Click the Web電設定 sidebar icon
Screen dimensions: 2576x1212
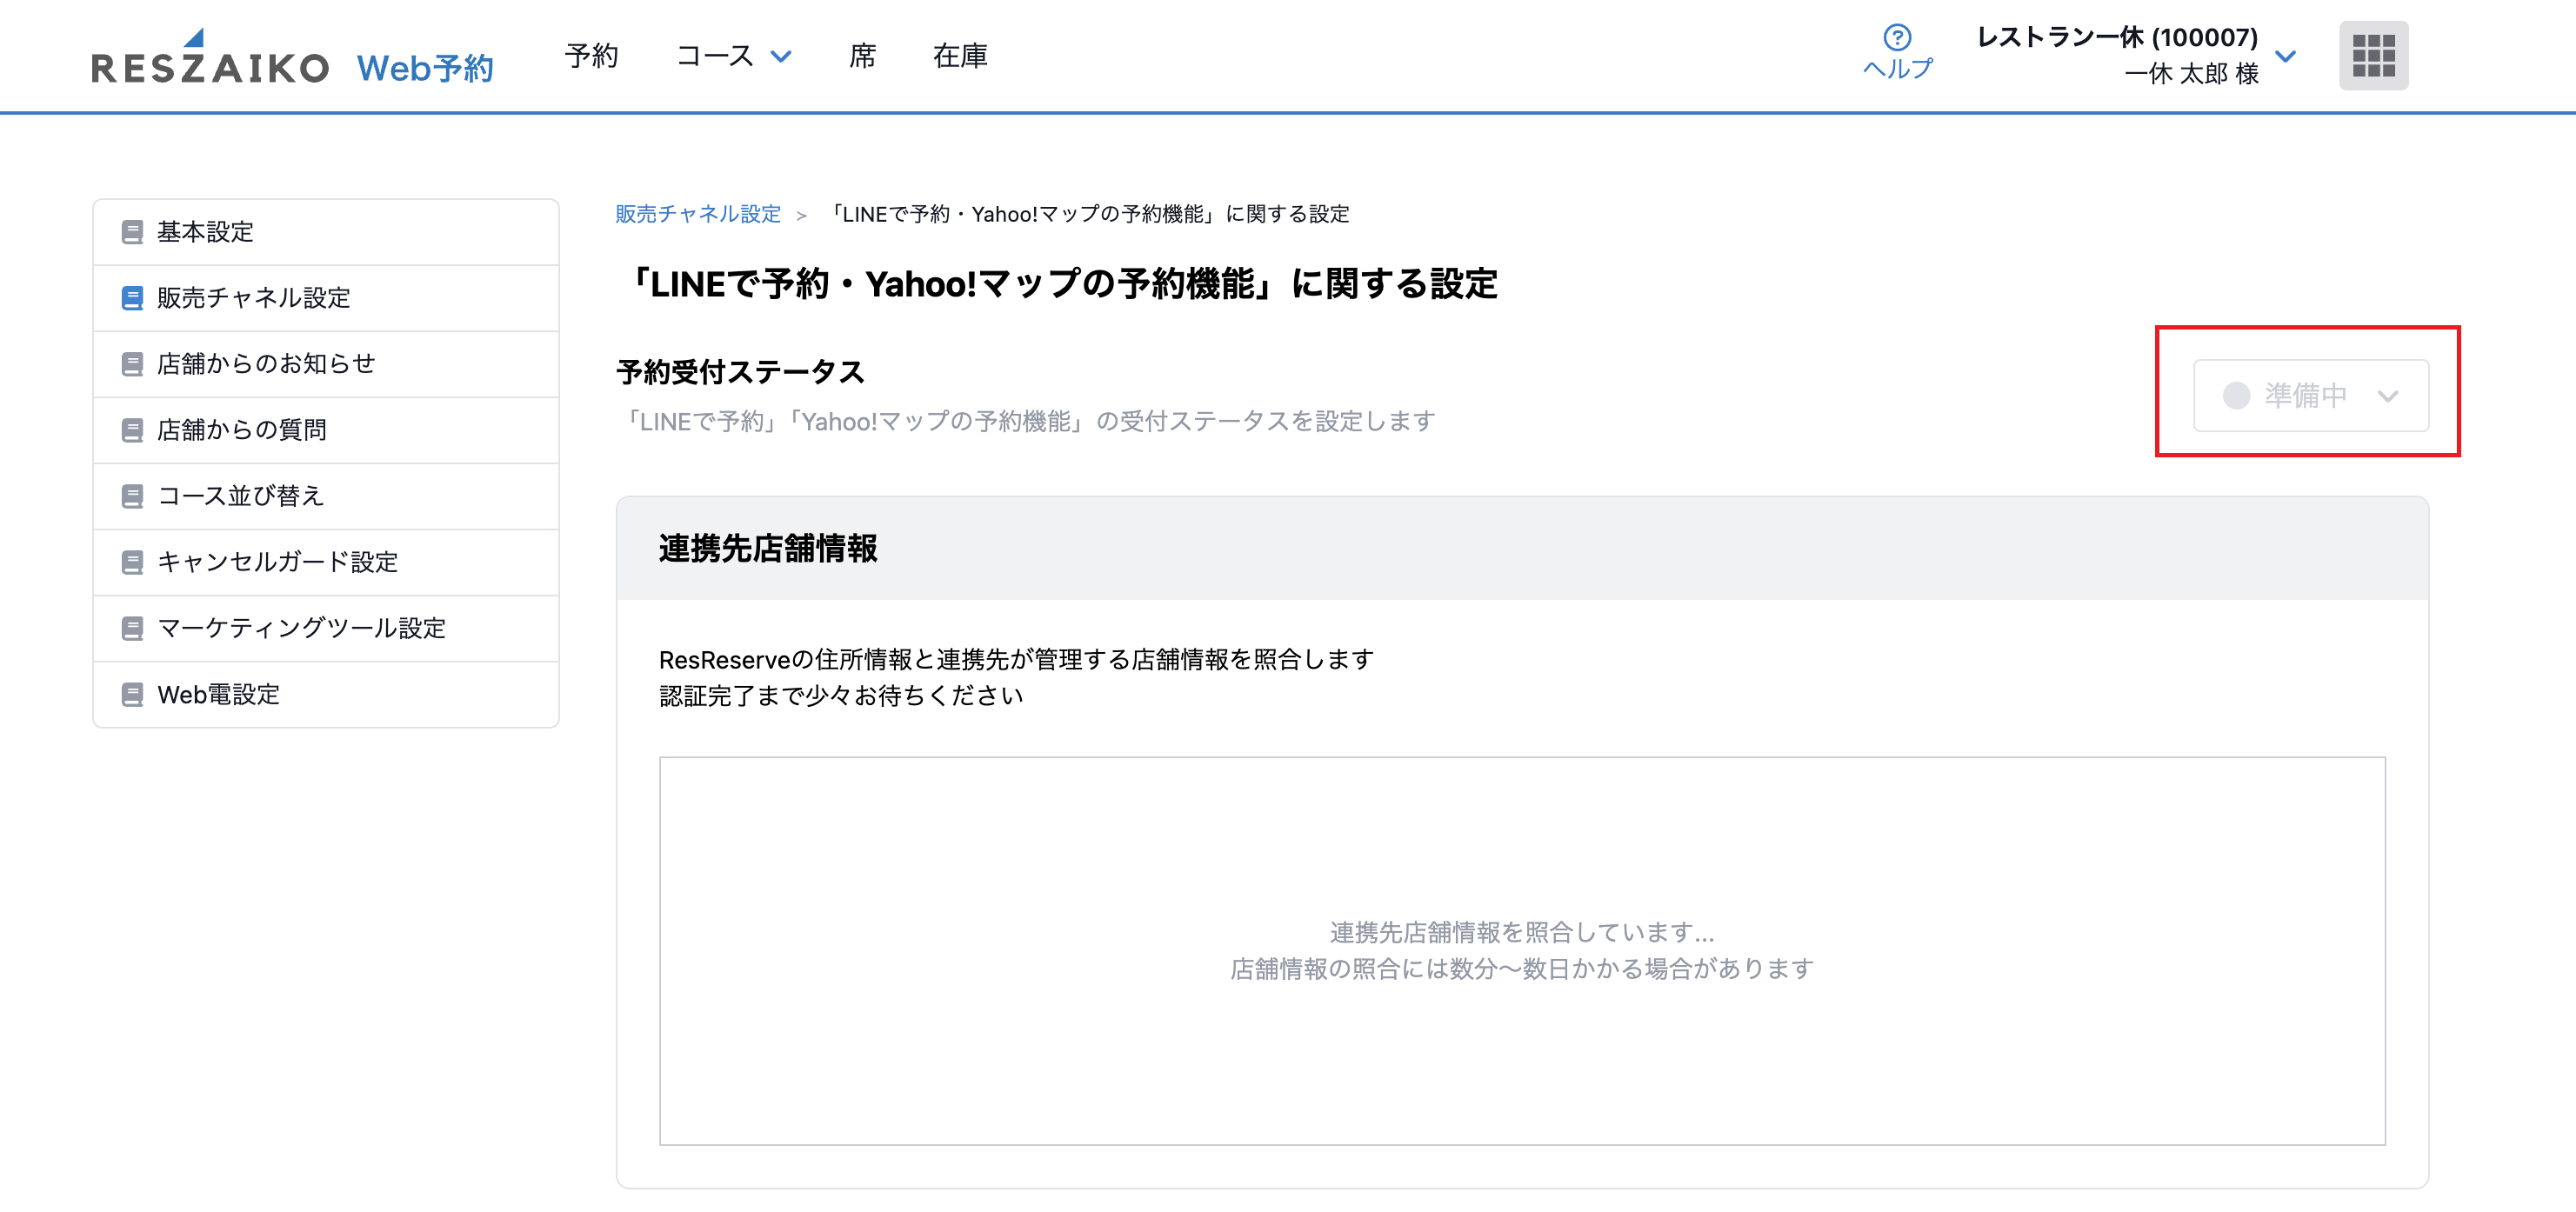tap(132, 694)
